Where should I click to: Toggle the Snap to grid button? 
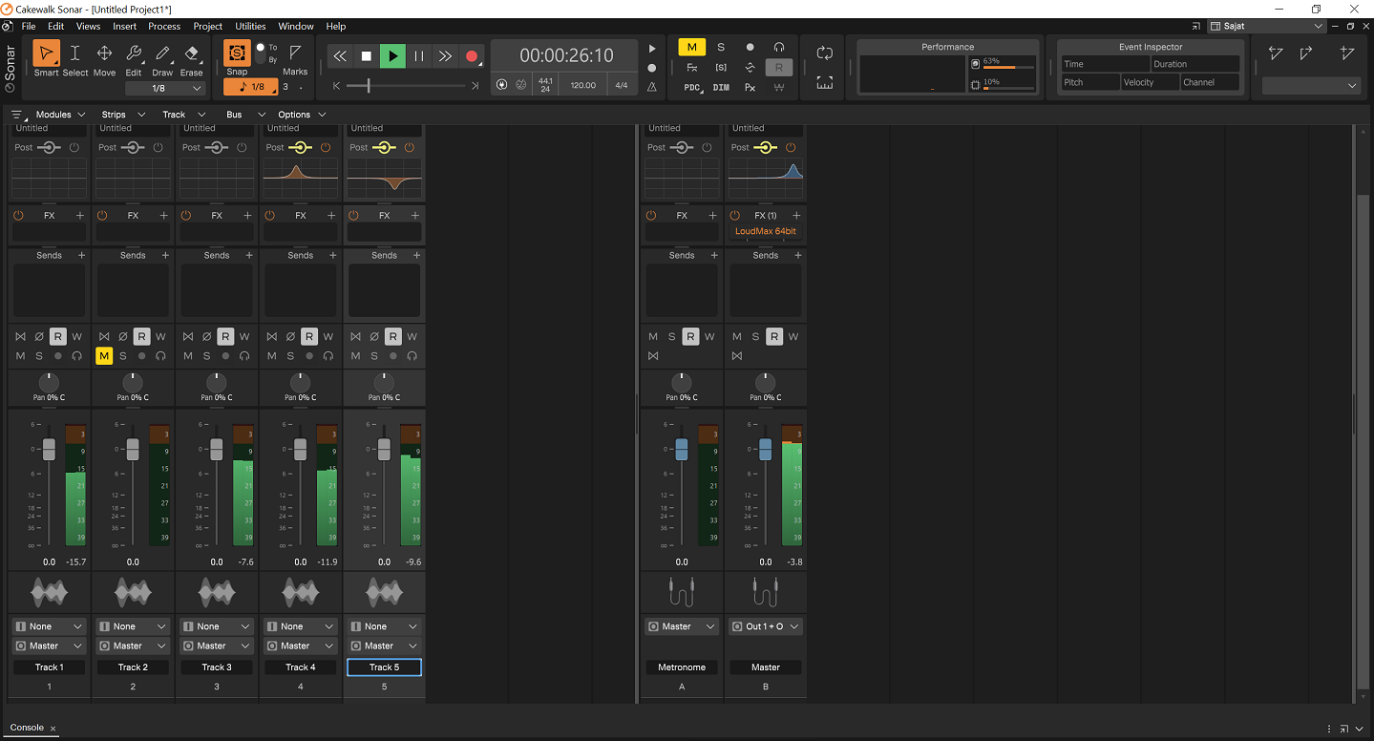(x=237, y=53)
